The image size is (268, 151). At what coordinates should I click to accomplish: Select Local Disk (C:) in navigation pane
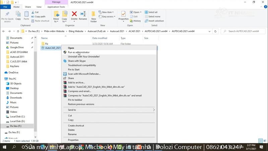tap(17, 116)
